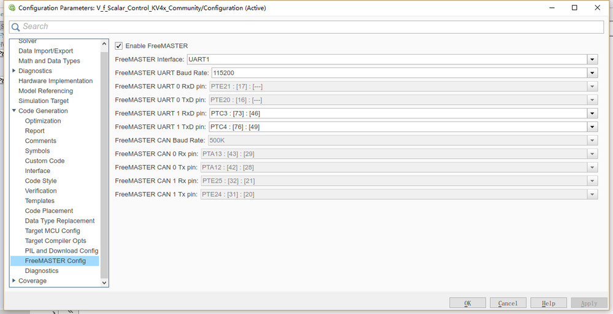This screenshot has width=613, height=314.
Task: Click tree scrollbar up arrow
Action: click(104, 44)
